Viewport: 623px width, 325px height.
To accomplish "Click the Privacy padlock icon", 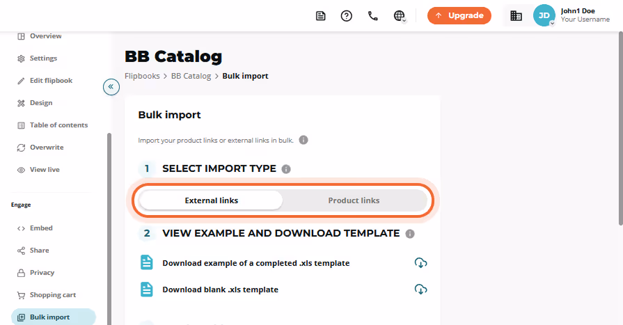I will [x=21, y=273].
